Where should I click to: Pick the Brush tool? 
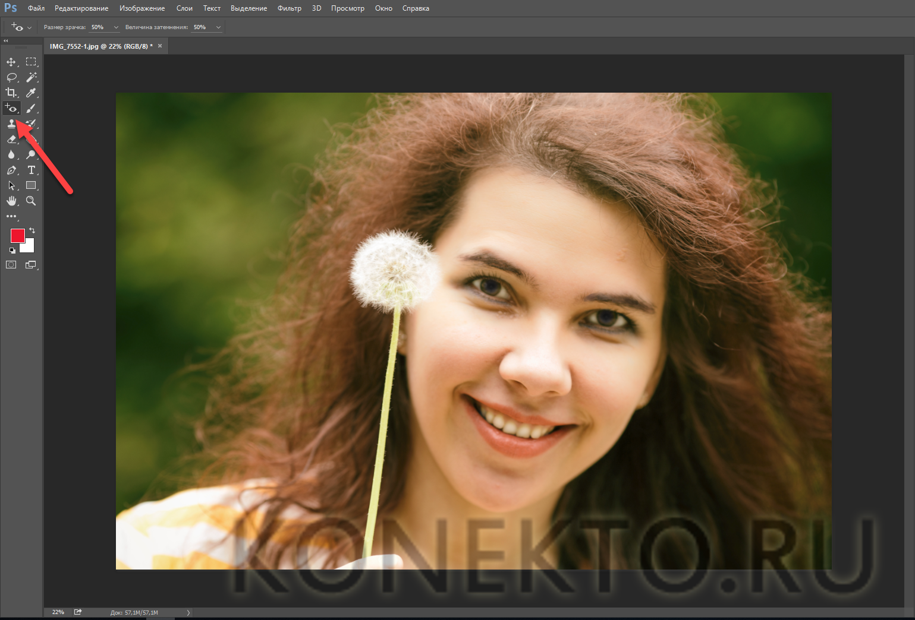click(x=31, y=108)
